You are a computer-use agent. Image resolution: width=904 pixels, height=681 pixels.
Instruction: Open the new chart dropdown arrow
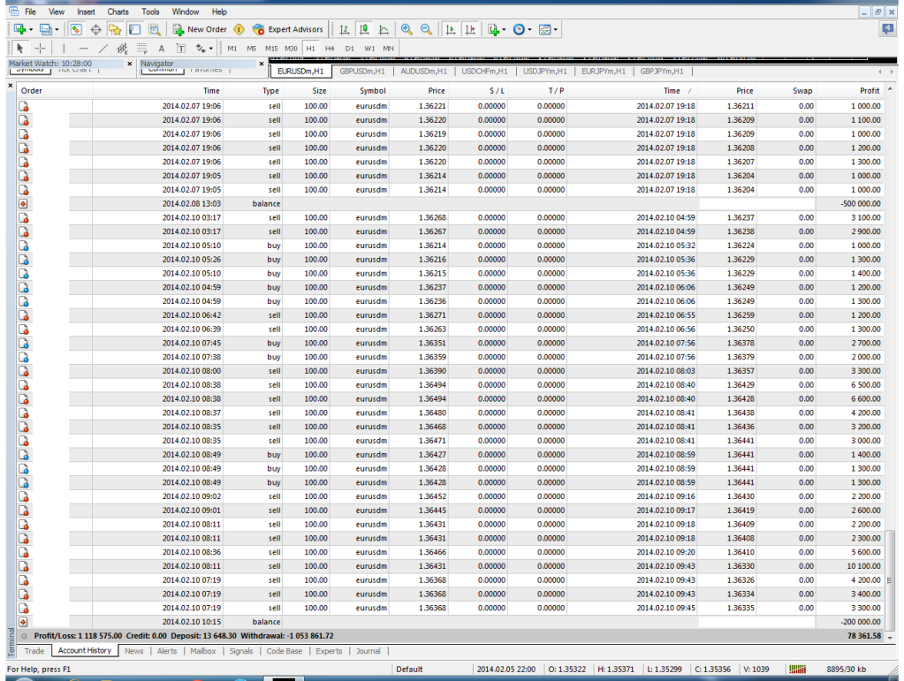click(x=33, y=29)
